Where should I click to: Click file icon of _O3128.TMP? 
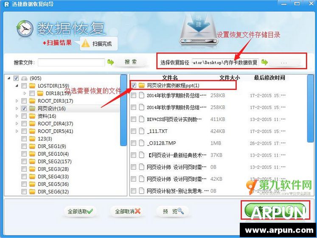click(141, 143)
